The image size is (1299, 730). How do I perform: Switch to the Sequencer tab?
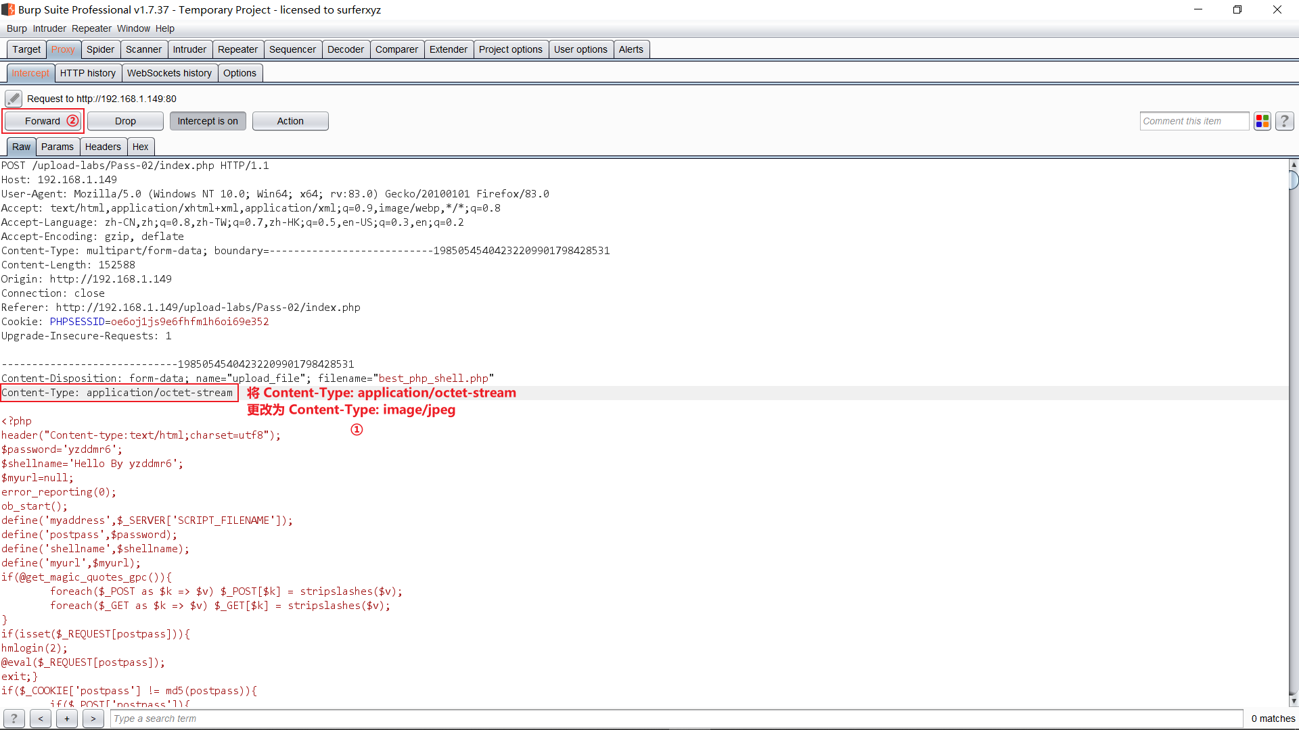(x=292, y=49)
